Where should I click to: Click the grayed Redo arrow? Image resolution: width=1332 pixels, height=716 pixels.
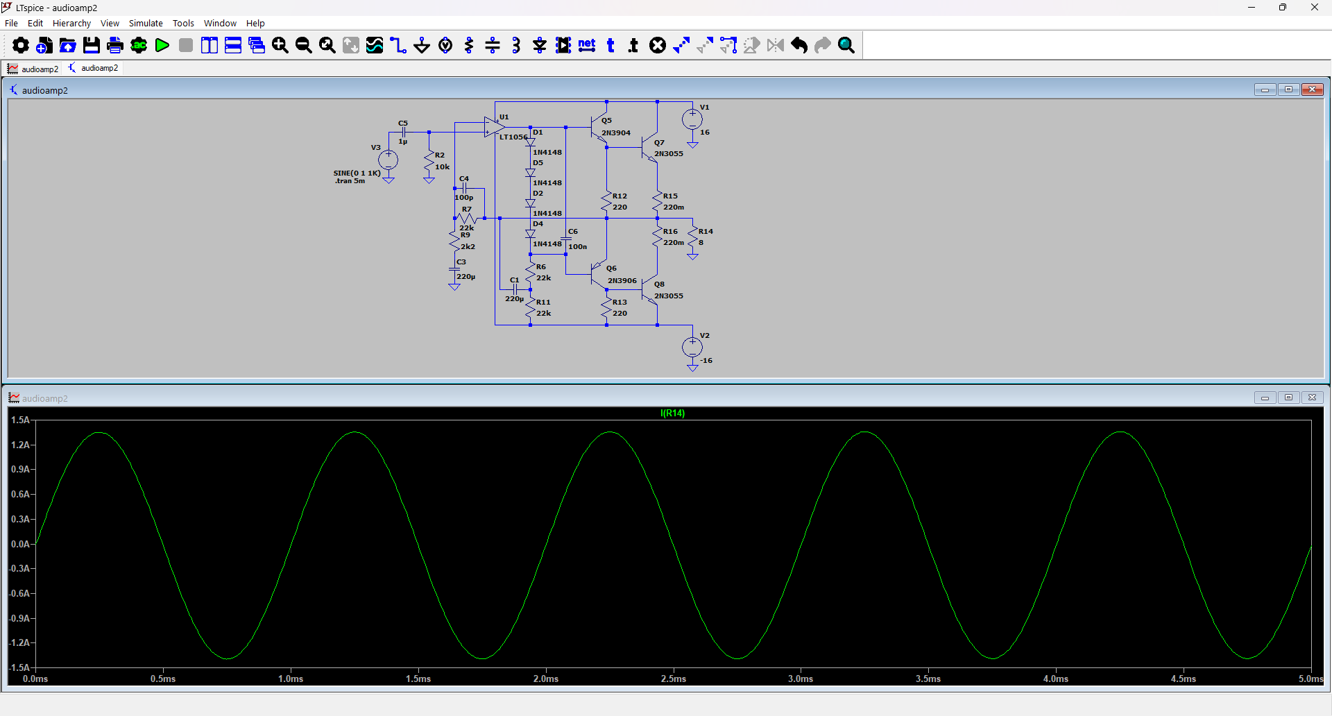[x=823, y=45]
